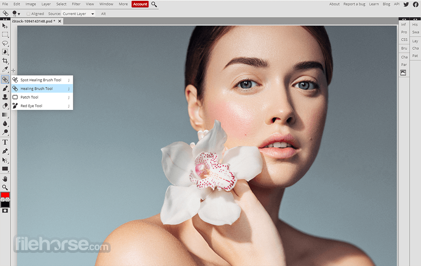Open the API link
This screenshot has width=421, height=266.
[396, 4]
